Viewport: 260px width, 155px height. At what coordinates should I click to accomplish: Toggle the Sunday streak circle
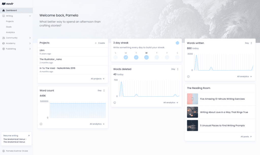point(116,57)
